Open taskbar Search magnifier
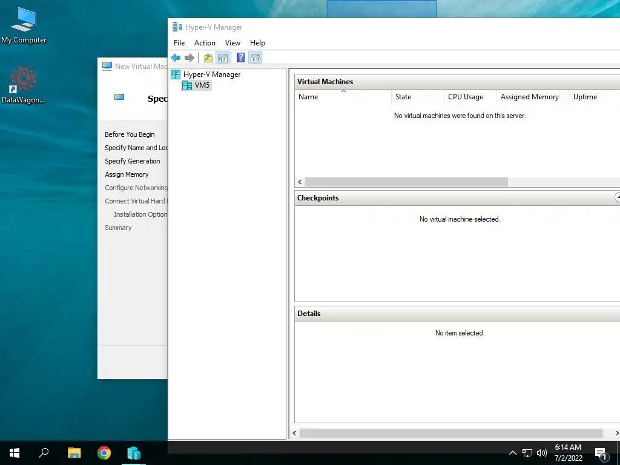The height and width of the screenshot is (465, 620). (x=44, y=452)
